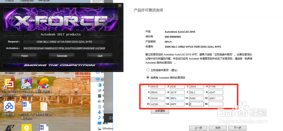Screen dimensions: 283x131
Task: Click activation code field 1 containing 9WVD
Action: pos(158,87)
